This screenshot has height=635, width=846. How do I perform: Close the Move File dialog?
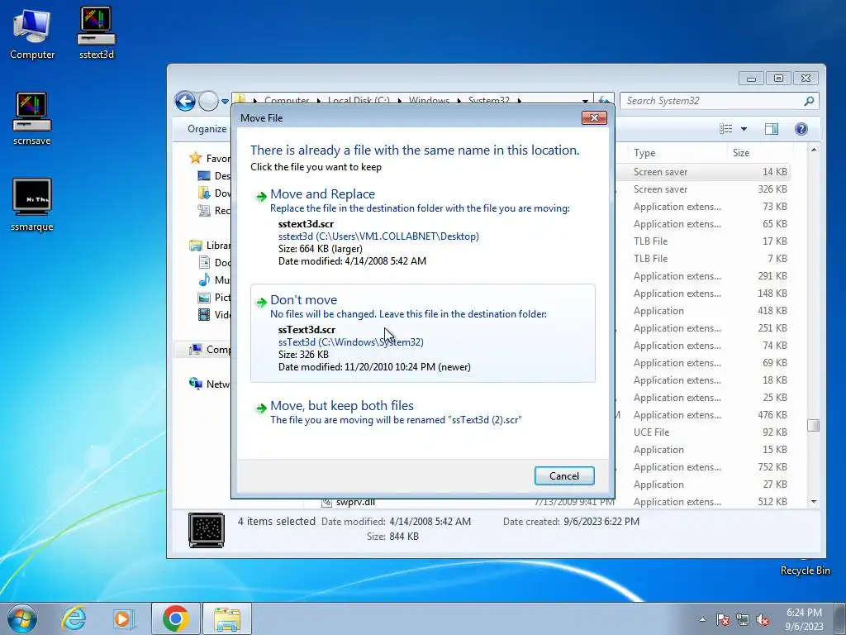(x=594, y=117)
